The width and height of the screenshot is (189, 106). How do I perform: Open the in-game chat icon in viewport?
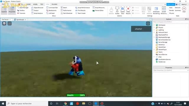click(x=10, y=24)
